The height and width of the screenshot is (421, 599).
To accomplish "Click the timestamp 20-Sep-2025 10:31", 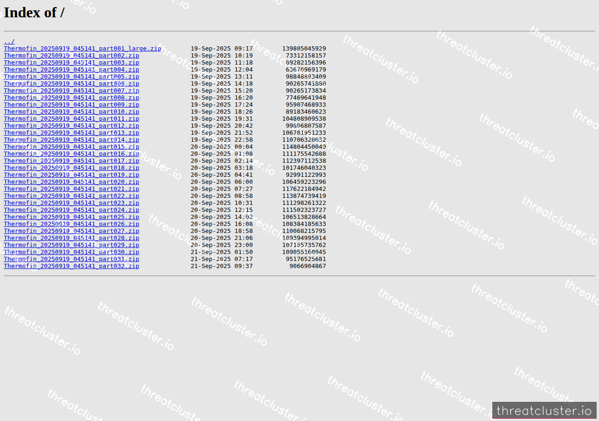I will click(222, 203).
